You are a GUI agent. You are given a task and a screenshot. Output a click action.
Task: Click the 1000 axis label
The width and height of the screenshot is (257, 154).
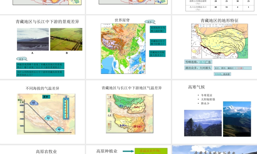(22, 126)
